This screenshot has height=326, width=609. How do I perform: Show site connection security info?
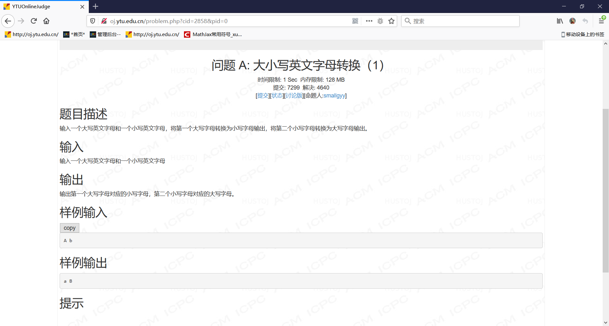(104, 21)
